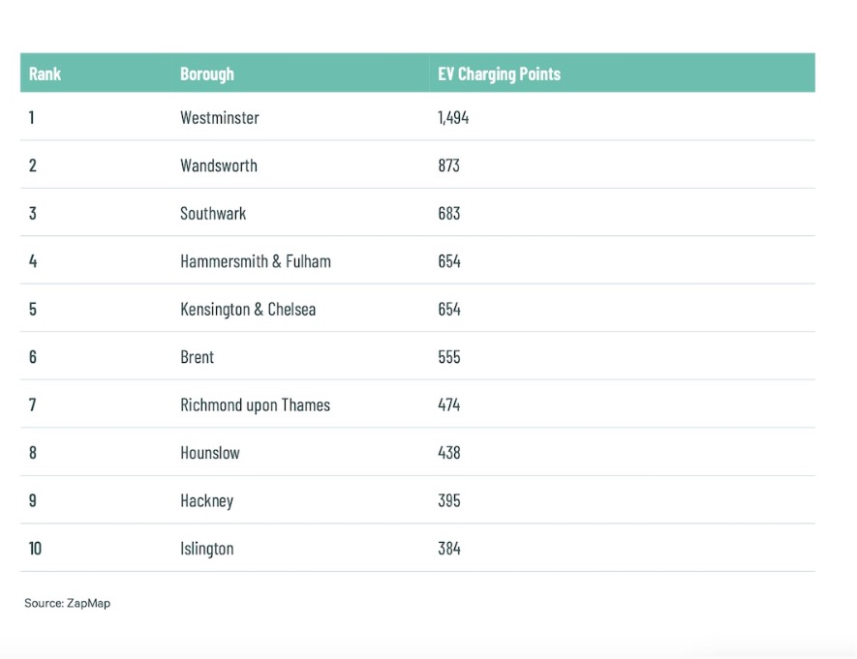857x659 pixels.
Task: Select the Westminster borough cell
Action: tap(219, 118)
